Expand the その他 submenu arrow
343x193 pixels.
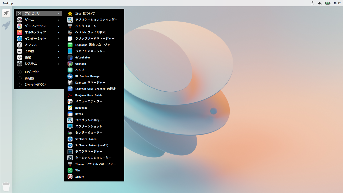tap(59, 51)
